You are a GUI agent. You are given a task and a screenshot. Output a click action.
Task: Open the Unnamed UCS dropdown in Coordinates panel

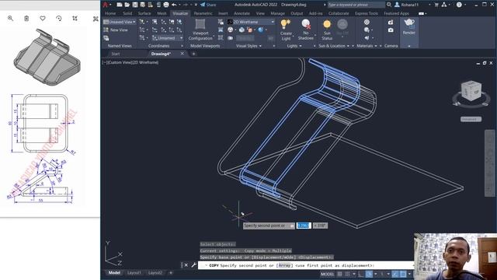(x=168, y=38)
